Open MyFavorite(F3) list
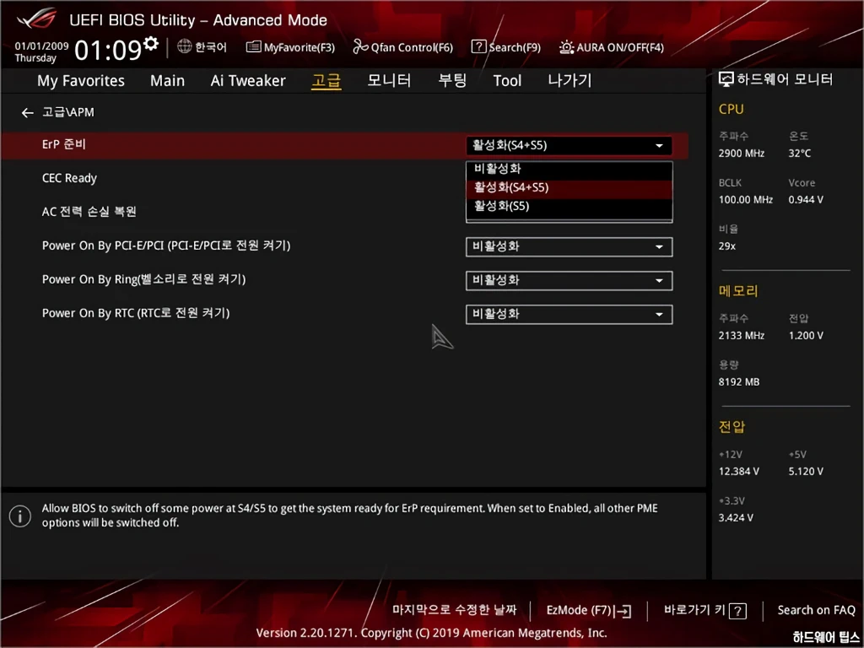Image resolution: width=864 pixels, height=648 pixels. tap(290, 47)
